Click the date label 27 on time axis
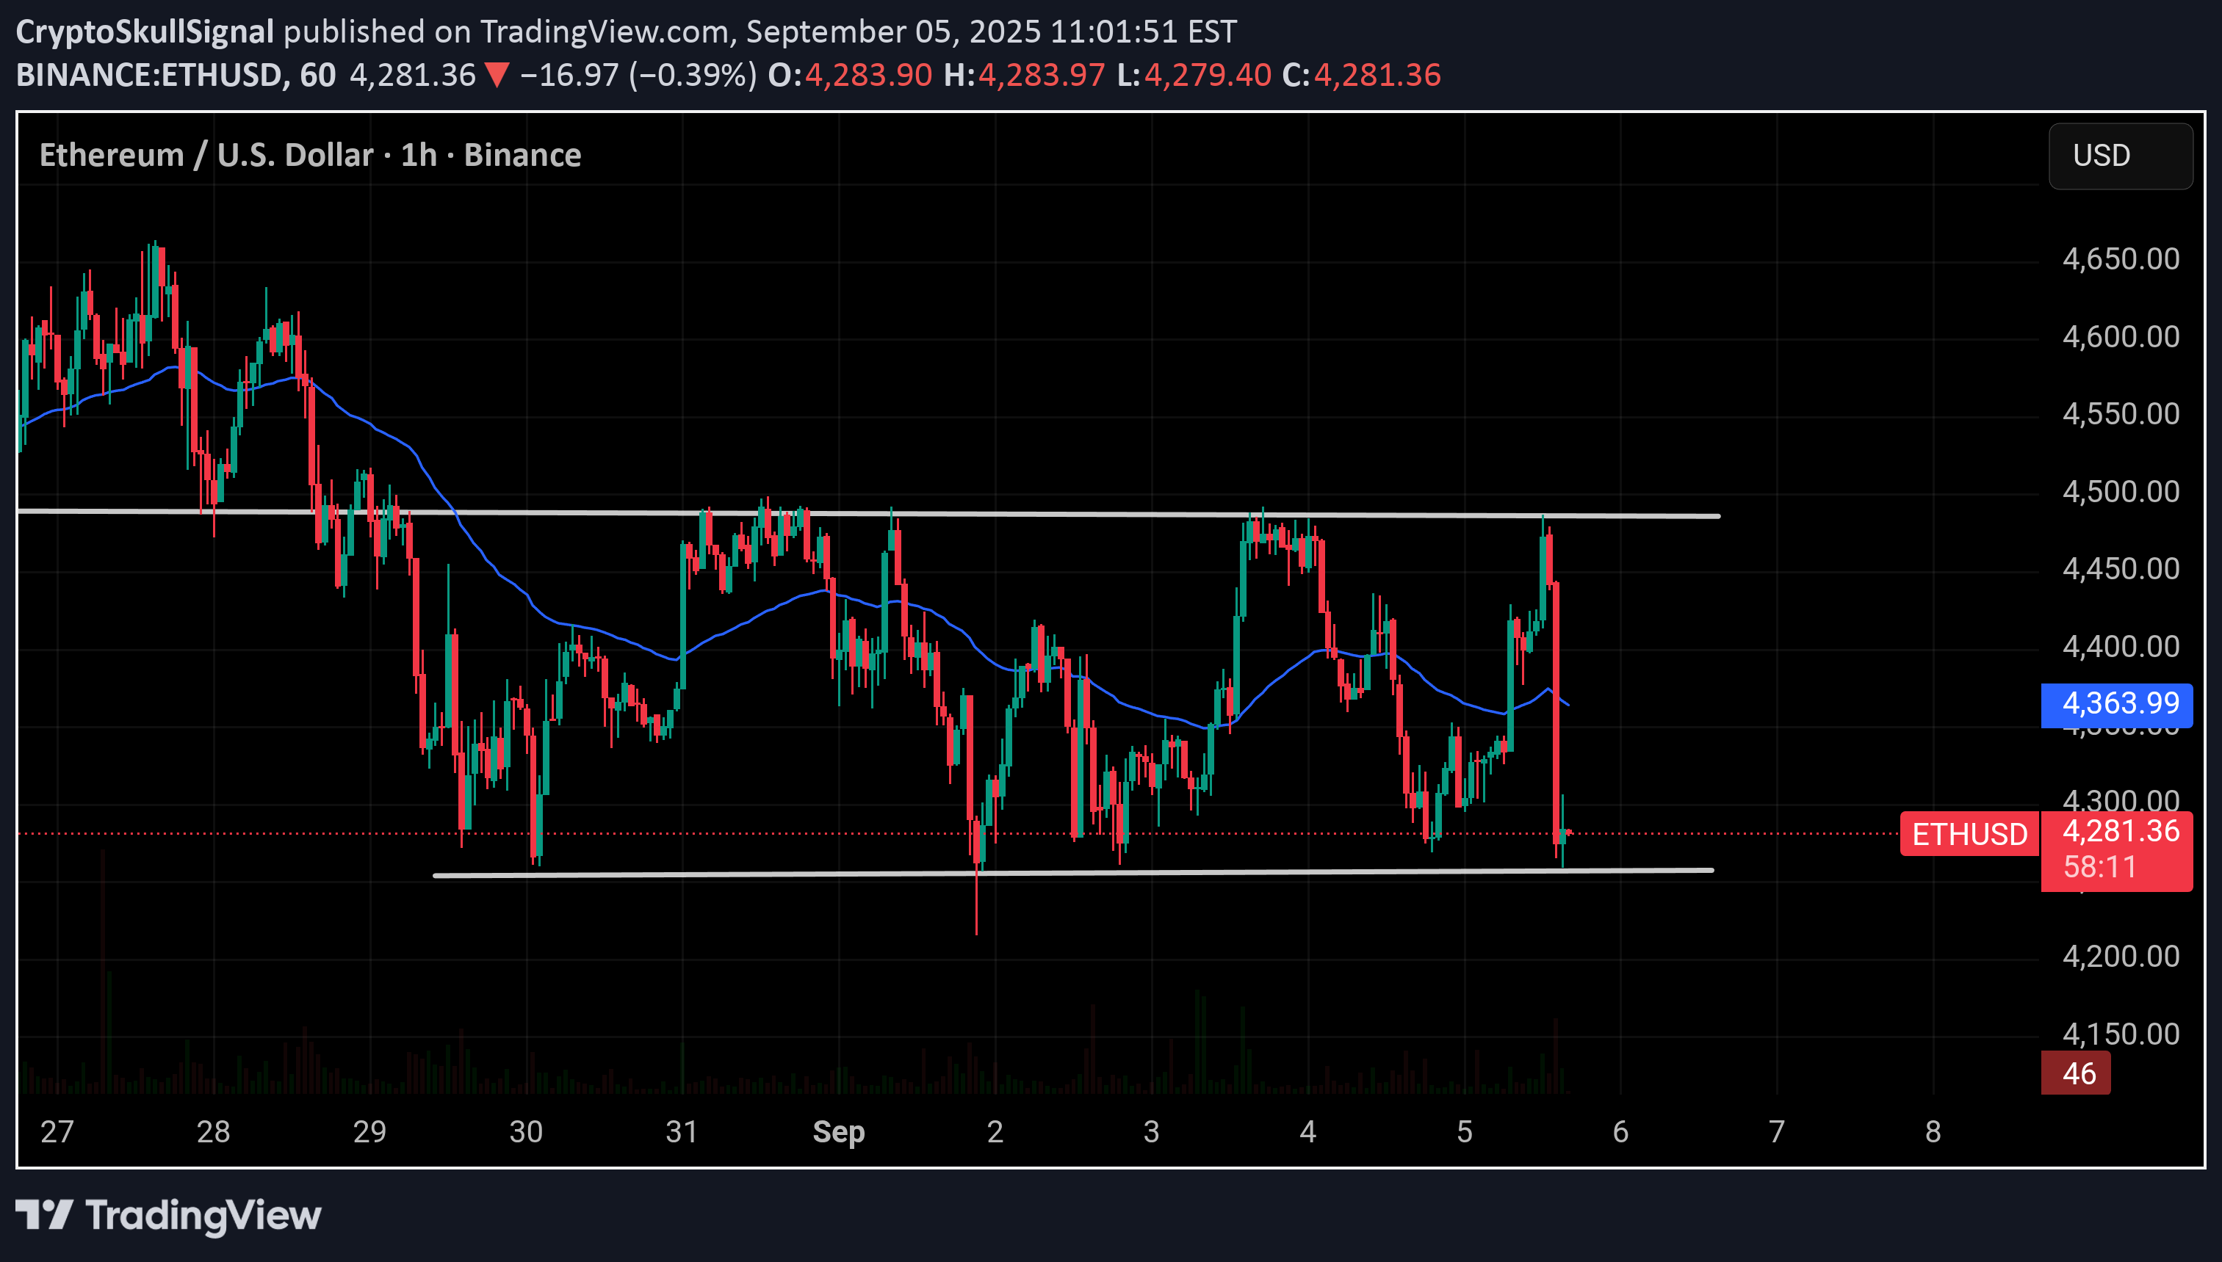The height and width of the screenshot is (1262, 2222). click(57, 1132)
